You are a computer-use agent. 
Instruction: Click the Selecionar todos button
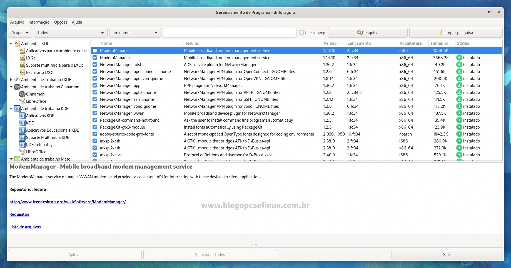pos(210,255)
